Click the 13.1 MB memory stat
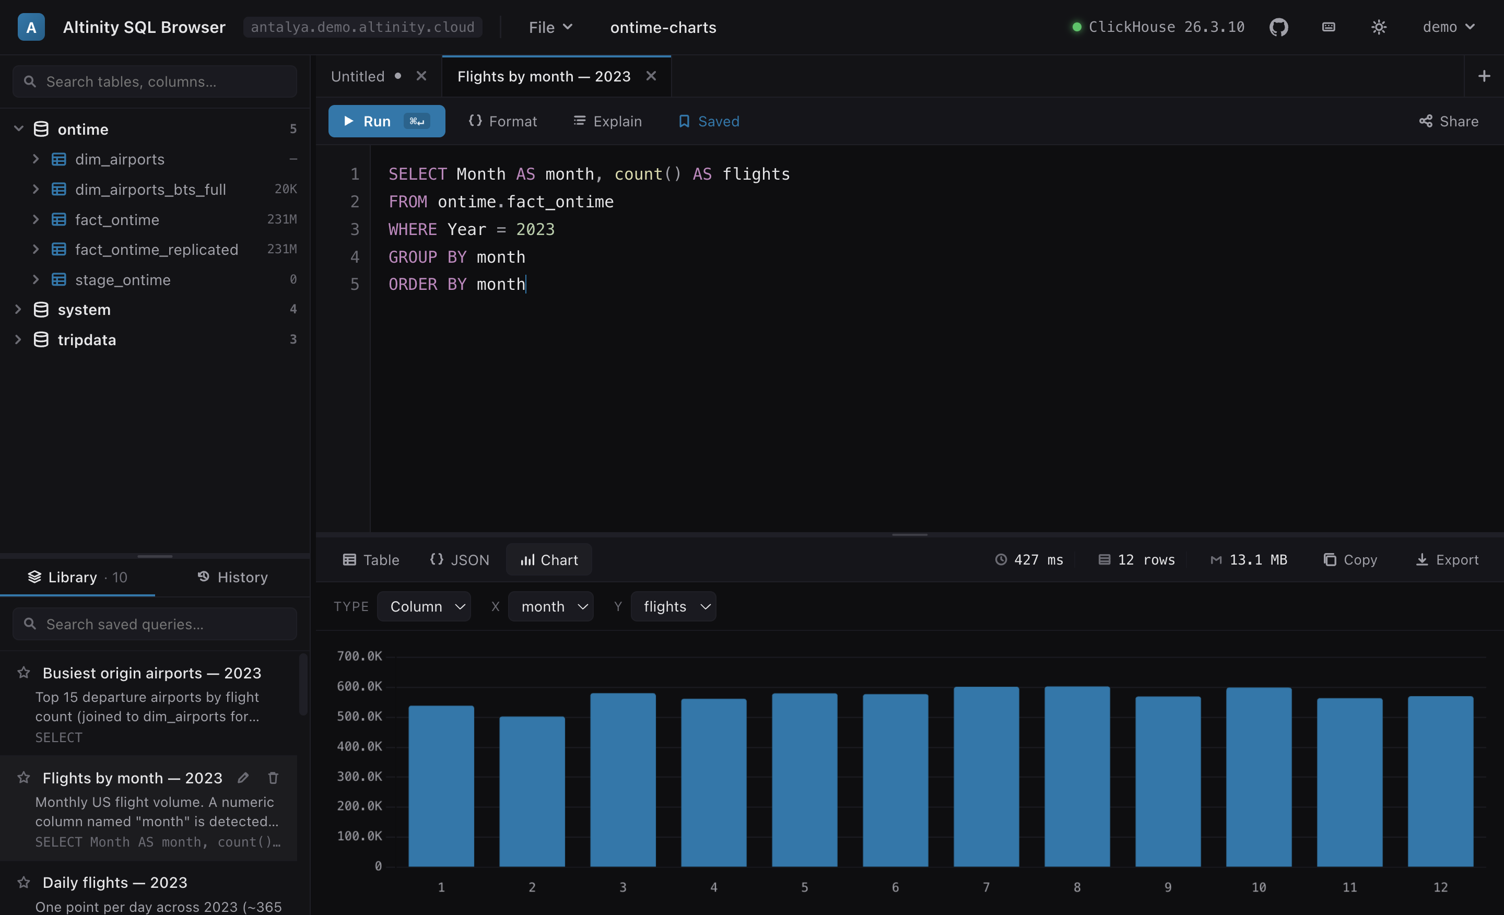Image resolution: width=1504 pixels, height=915 pixels. (x=1248, y=560)
